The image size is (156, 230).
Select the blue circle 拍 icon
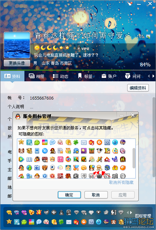(45, 151)
